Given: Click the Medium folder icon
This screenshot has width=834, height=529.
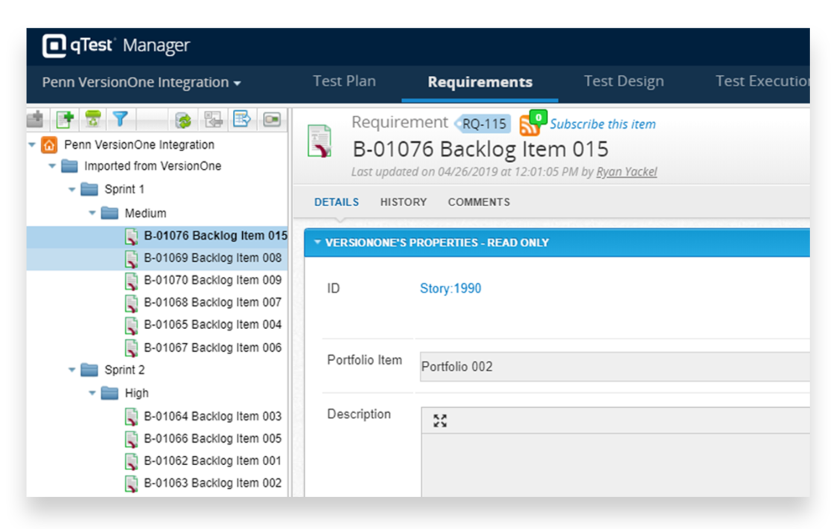Looking at the screenshot, I should pos(109,214).
